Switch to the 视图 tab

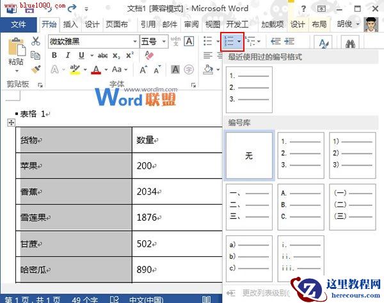pyautogui.click(x=212, y=24)
